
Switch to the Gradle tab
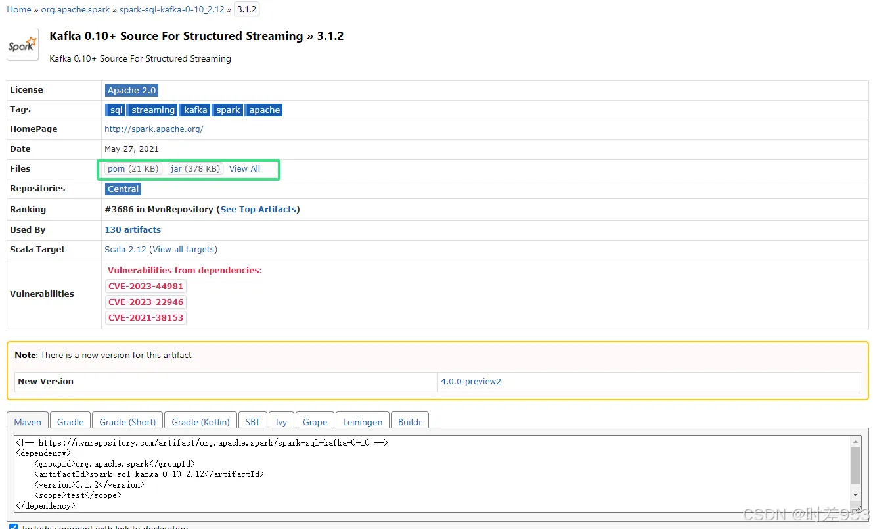point(69,421)
